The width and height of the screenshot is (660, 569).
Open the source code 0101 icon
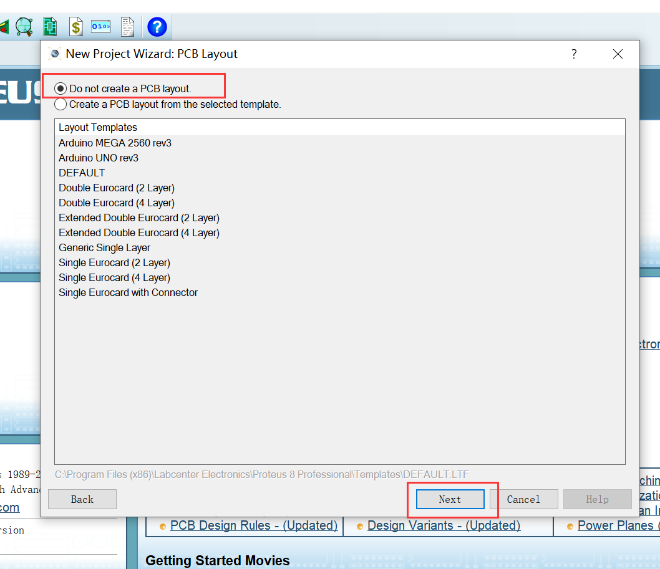coord(101,27)
